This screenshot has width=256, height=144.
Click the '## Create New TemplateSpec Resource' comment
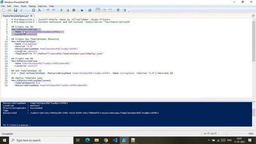[x=35, y=39]
